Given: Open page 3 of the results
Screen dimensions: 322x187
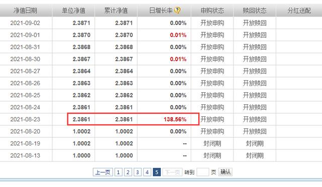Looking at the screenshot, I should 137,172.
